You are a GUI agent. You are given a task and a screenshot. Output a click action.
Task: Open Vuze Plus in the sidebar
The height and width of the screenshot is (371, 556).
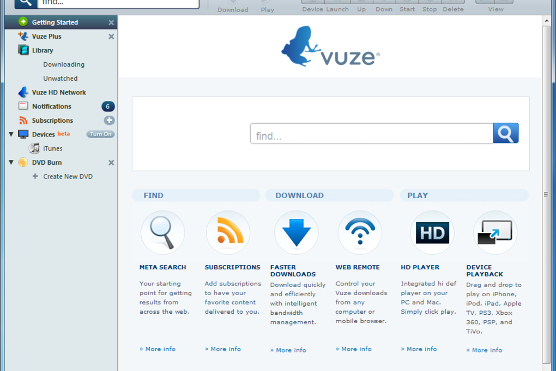[46, 36]
